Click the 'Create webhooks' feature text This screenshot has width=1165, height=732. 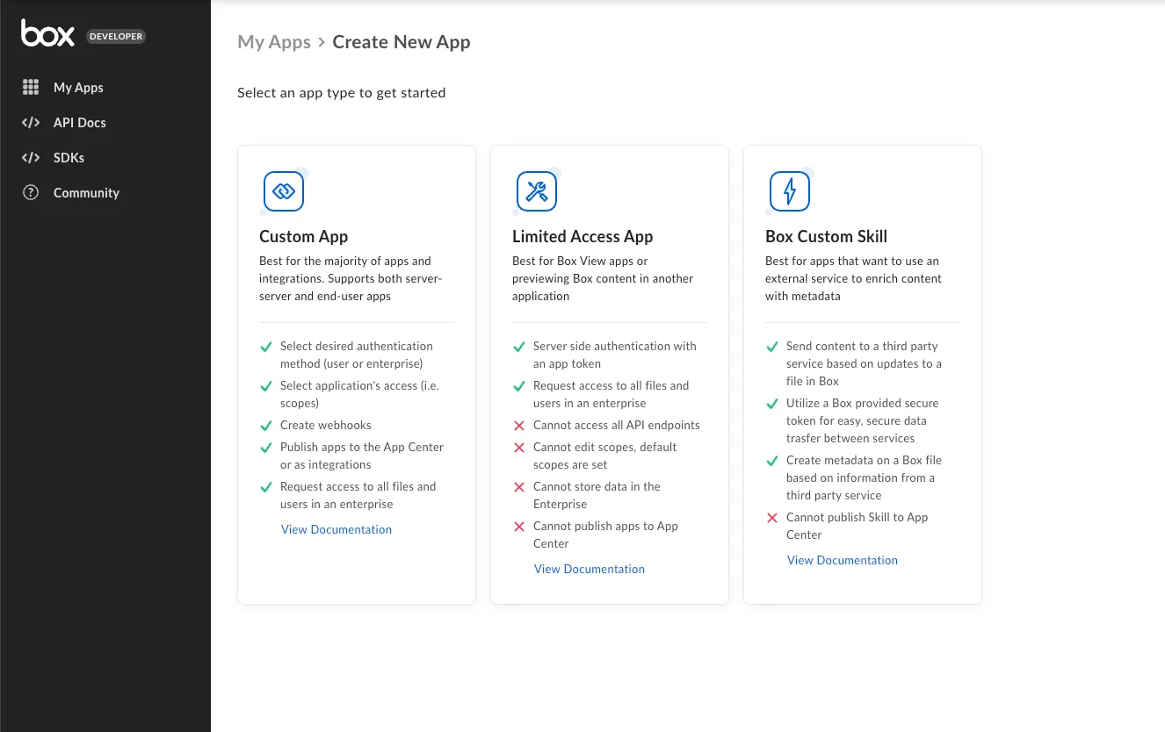pyautogui.click(x=326, y=425)
